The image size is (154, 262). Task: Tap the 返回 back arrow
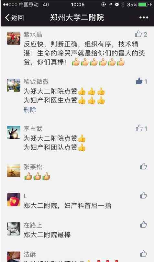point(14,17)
